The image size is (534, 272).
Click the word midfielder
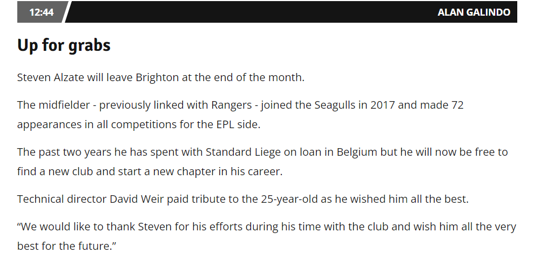64,105
